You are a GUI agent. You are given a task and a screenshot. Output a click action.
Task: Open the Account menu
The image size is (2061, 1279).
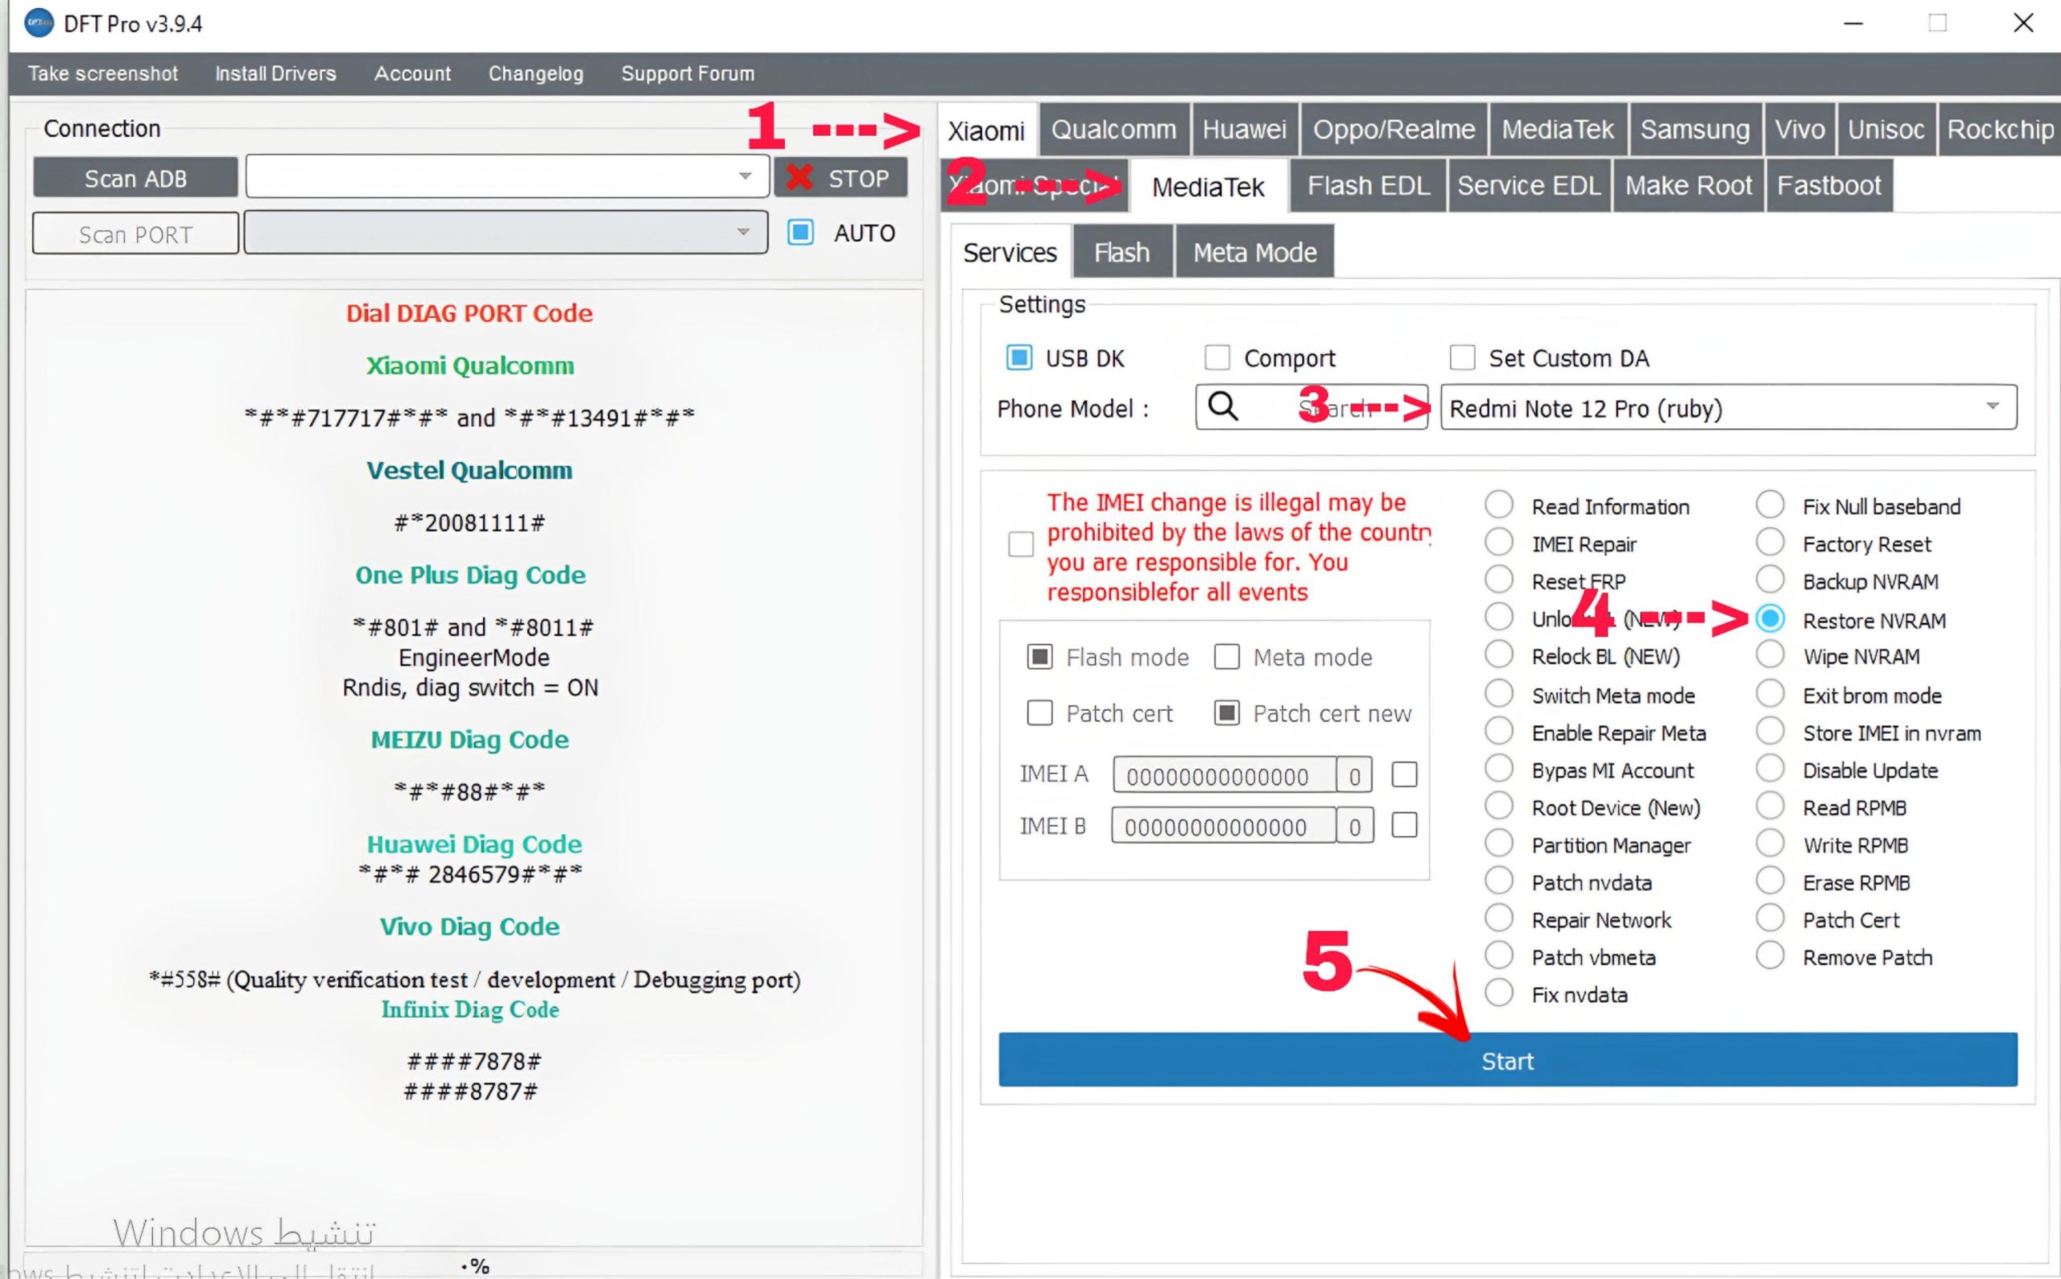412,73
